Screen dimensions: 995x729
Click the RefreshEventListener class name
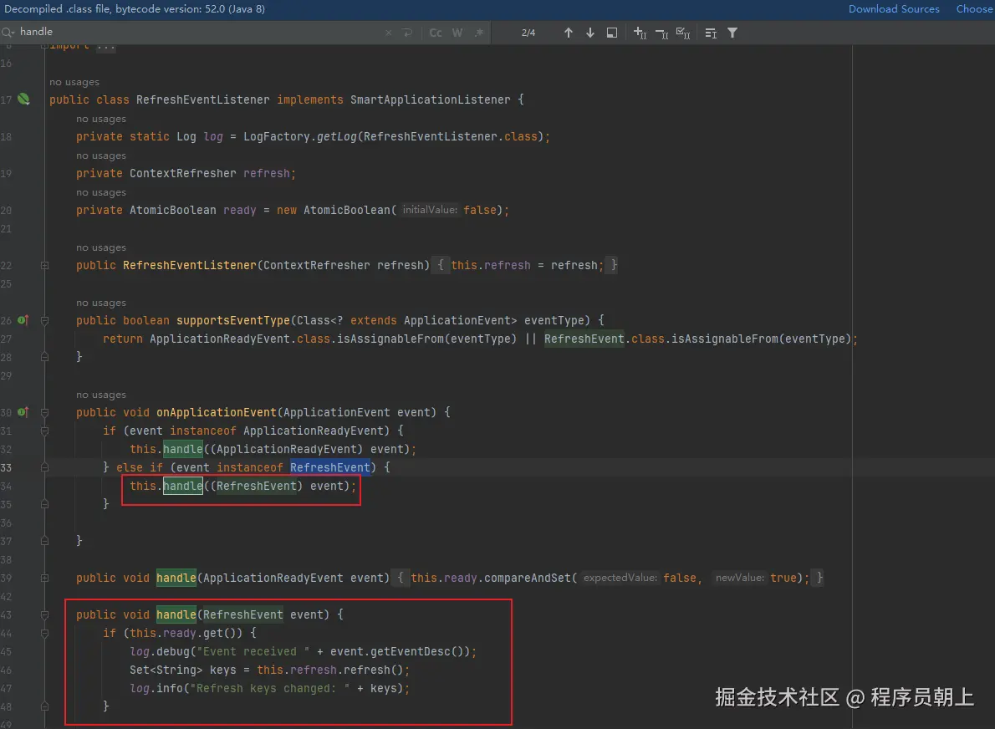point(202,99)
